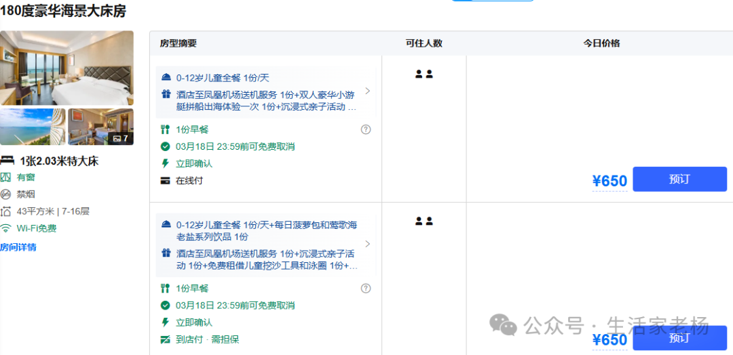
Task: Click the two-guest occupancy icon in second offer
Action: (x=424, y=221)
